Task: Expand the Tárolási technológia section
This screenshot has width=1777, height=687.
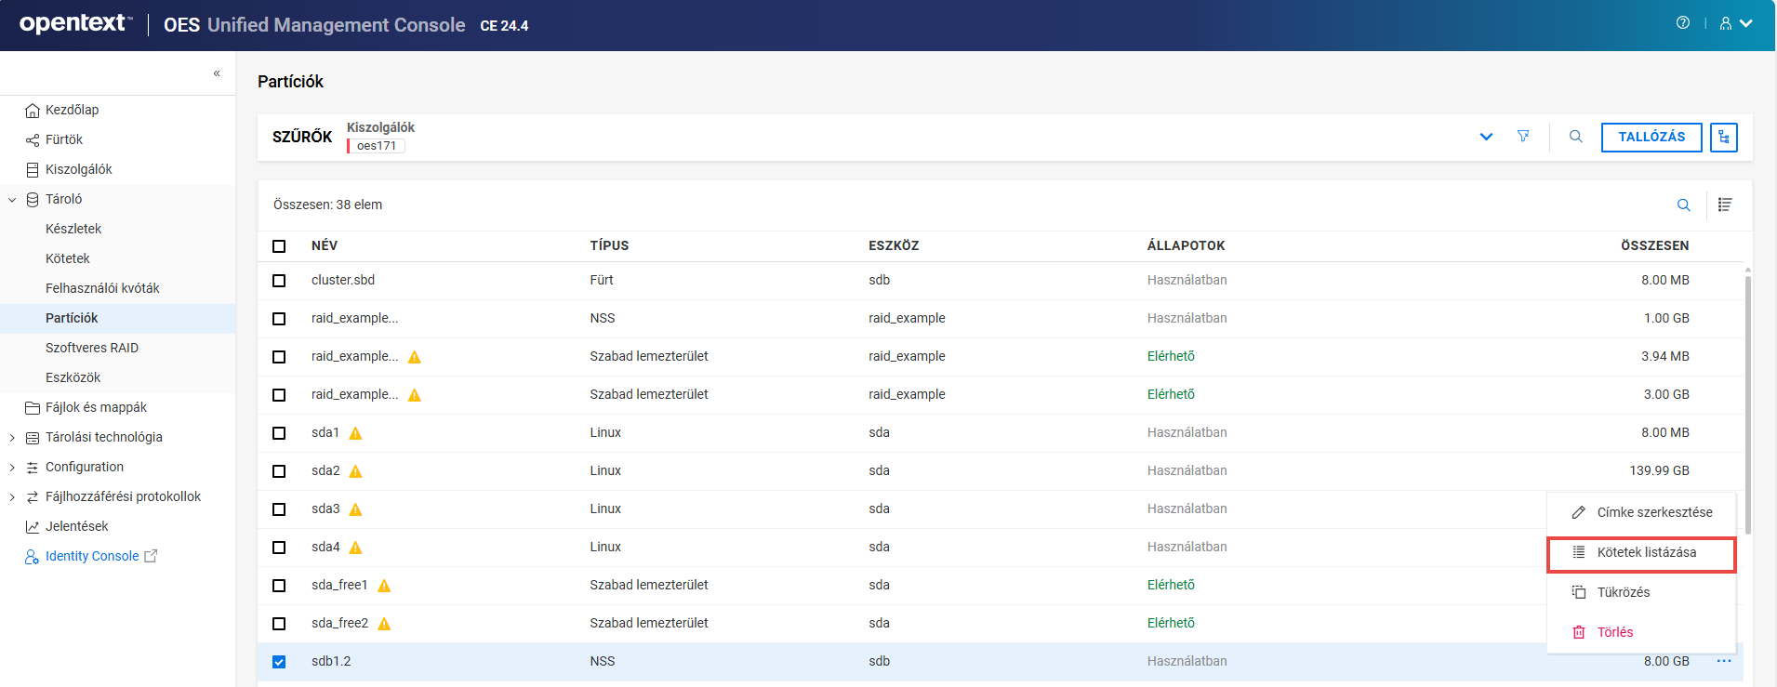Action: tap(12, 438)
